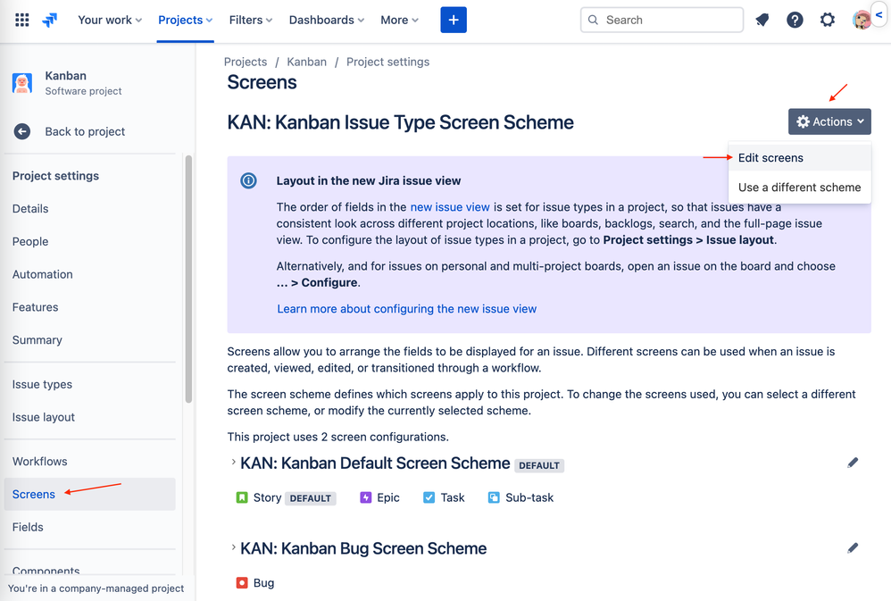Screen dimensions: 891x601
Task: Open the notifications icon
Action: (762, 20)
